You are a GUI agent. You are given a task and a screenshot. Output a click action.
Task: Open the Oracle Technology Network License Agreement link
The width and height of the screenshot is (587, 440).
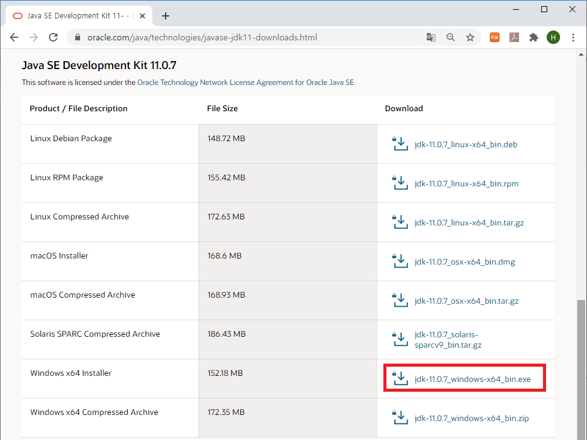(246, 82)
